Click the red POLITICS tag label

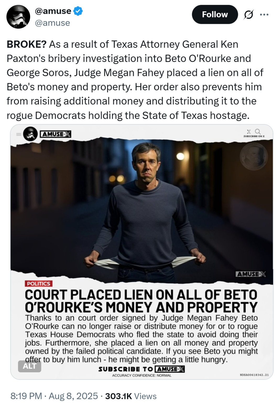(39, 284)
